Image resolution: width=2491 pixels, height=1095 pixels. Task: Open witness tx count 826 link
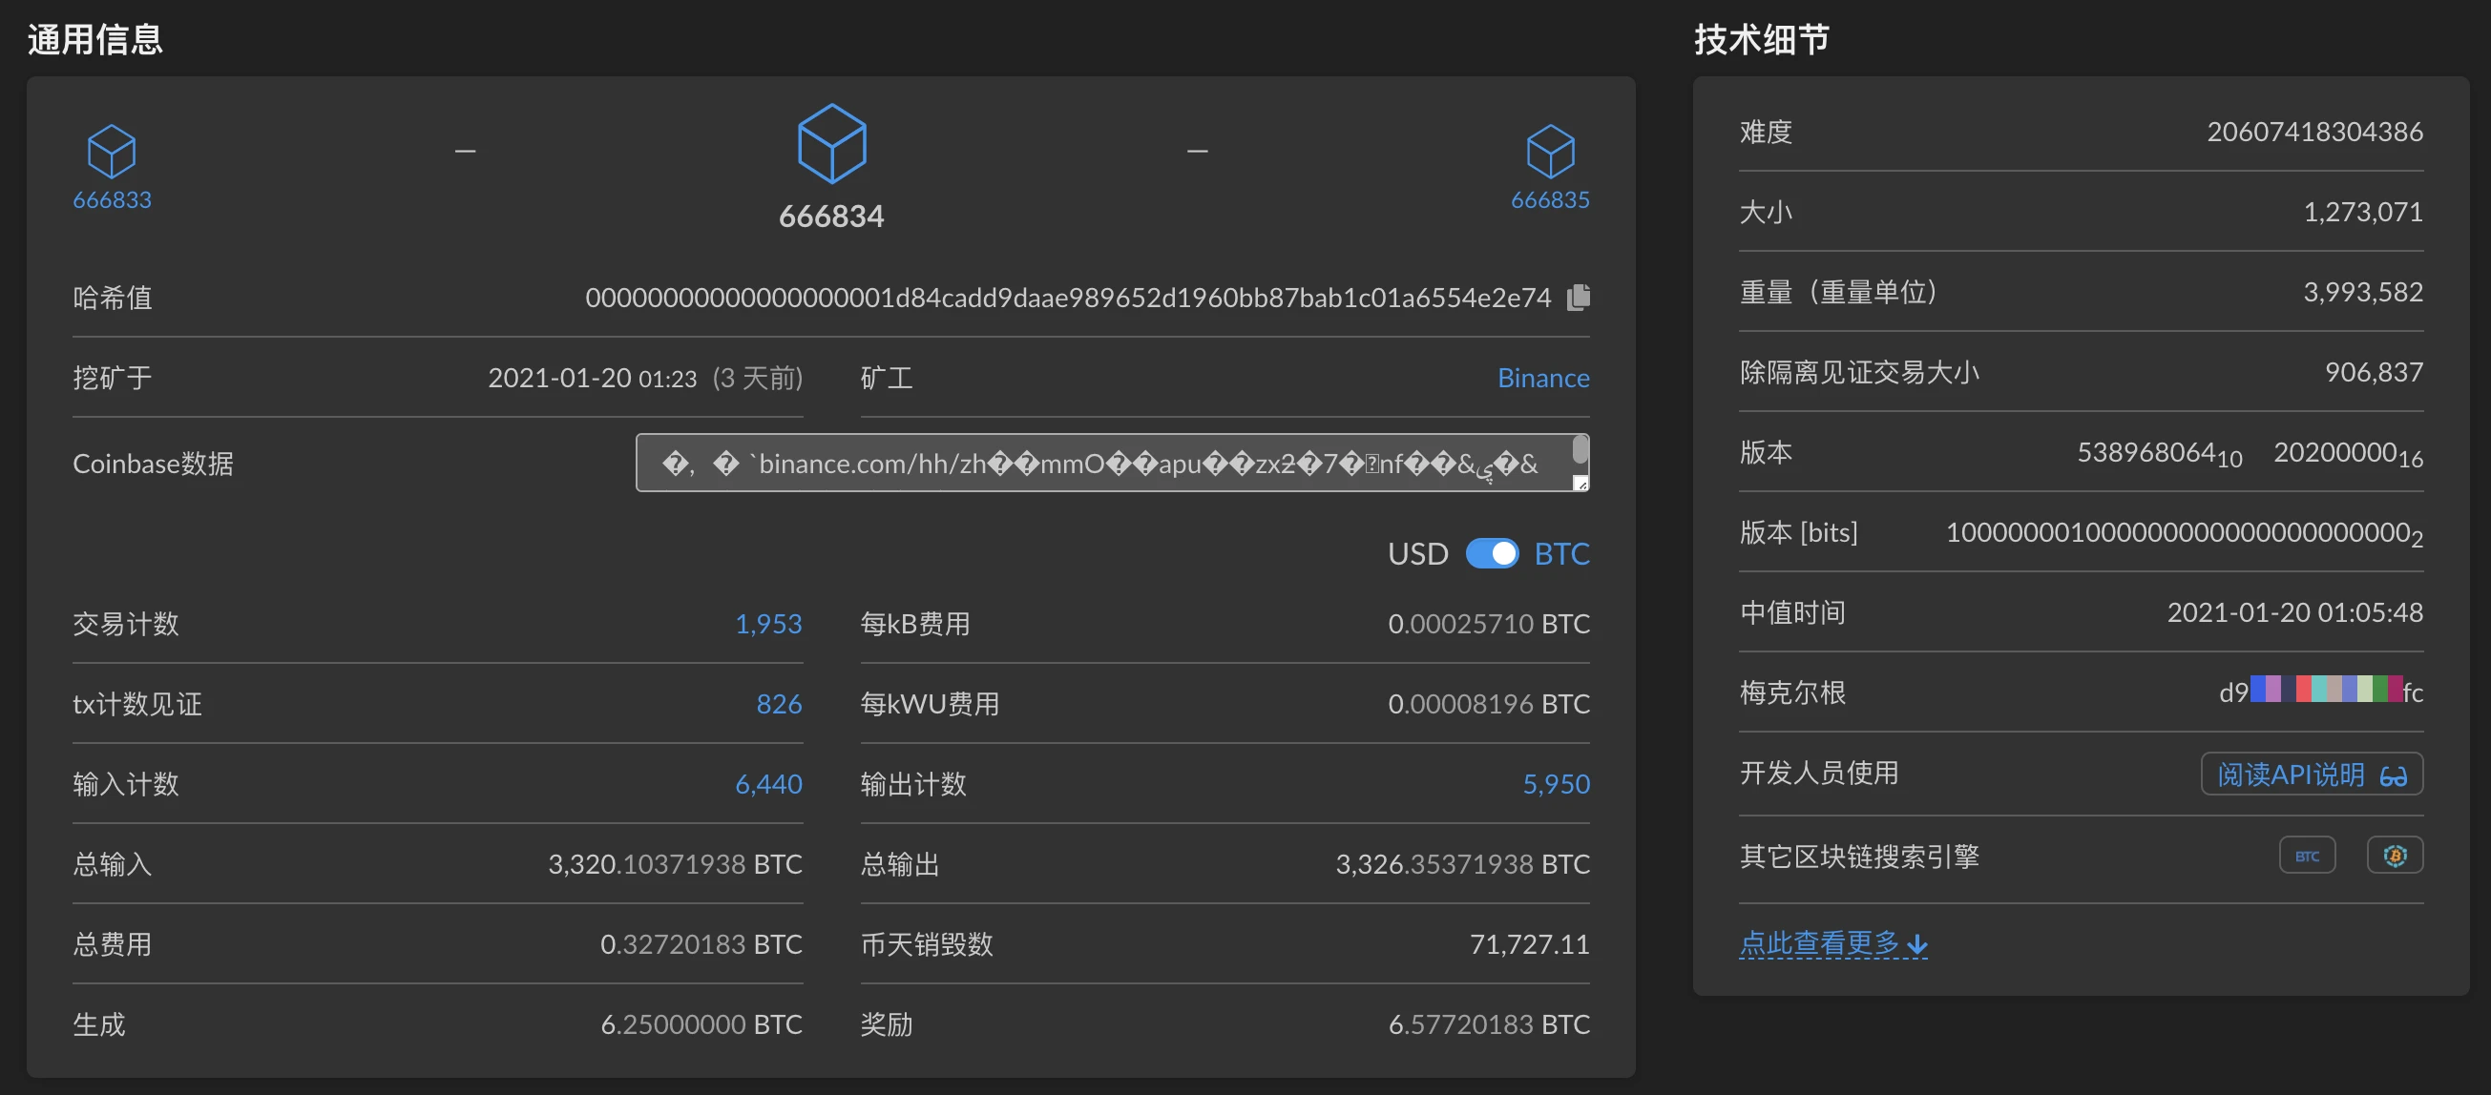[x=779, y=704]
